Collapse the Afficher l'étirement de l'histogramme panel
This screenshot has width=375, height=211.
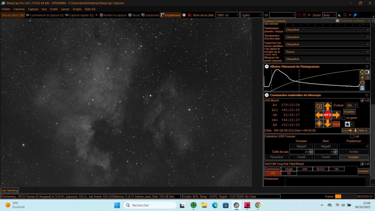(267, 67)
